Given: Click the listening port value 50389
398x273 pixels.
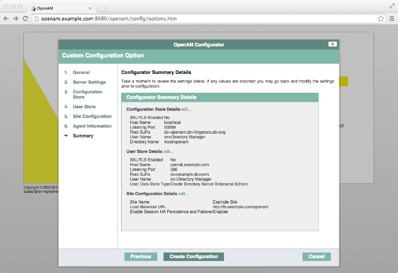Looking at the screenshot, I should 170,127.
